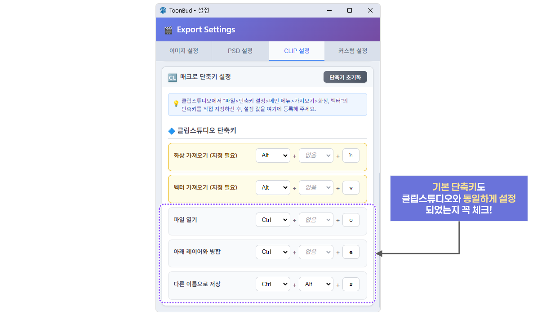537x315 pixels.
Task: Click the CL badge next to 매크로 단축키 설정
Action: tap(172, 77)
